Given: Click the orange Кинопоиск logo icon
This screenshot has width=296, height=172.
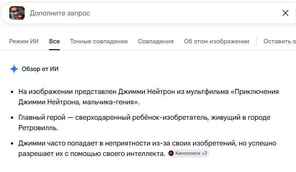Looking at the screenshot, I should (171, 153).
